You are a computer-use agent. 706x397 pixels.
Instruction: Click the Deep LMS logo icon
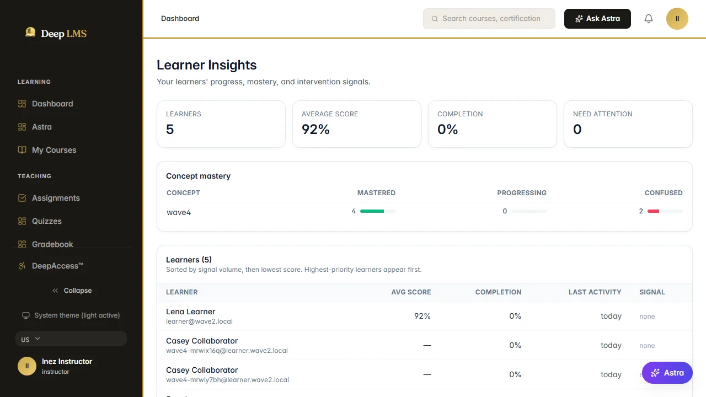click(x=30, y=33)
